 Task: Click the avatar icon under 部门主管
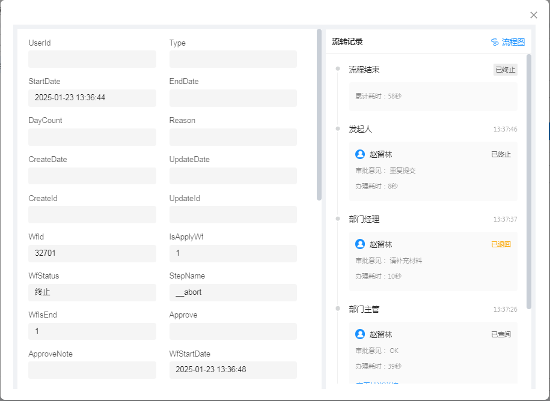(x=360, y=334)
